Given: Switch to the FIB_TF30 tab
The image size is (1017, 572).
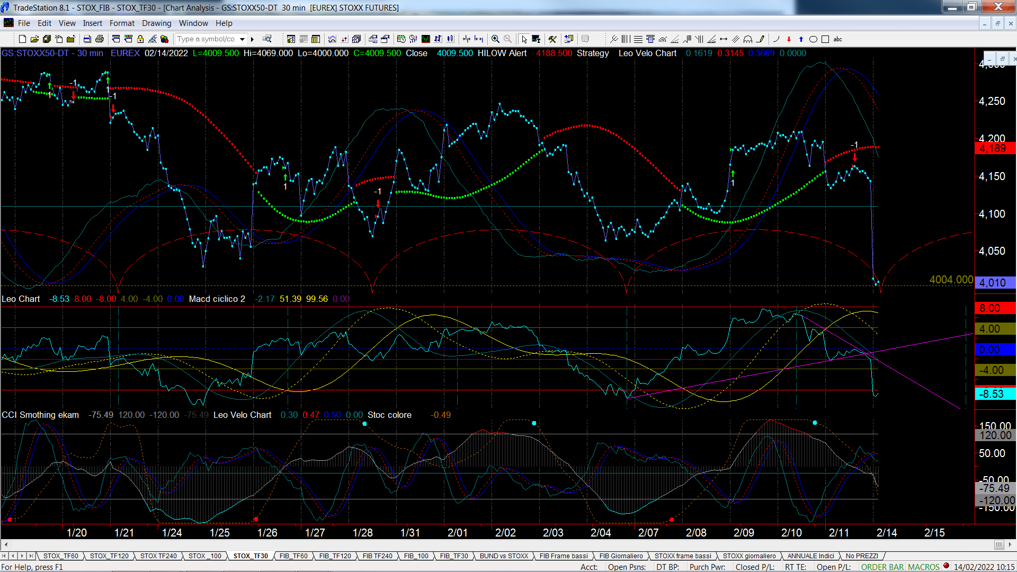Looking at the screenshot, I should (454, 556).
